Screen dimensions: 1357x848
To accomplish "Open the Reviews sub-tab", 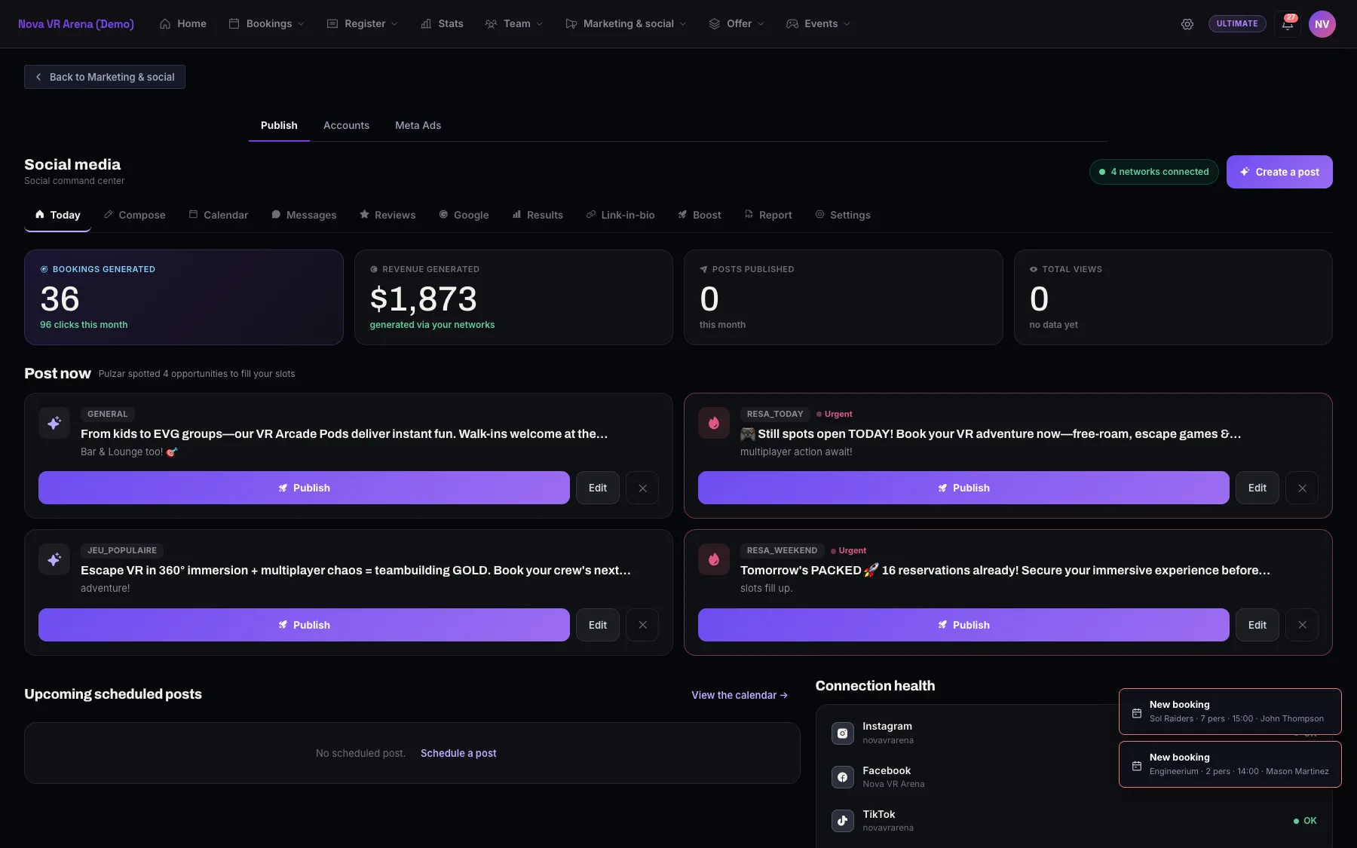I will pyautogui.click(x=387, y=215).
